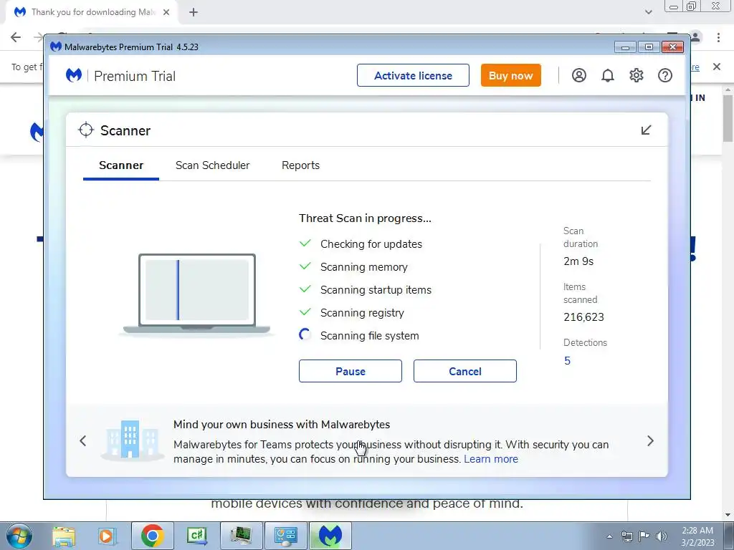The image size is (734, 550).
Task: Dismiss the Chrome info bar
Action: [717, 67]
